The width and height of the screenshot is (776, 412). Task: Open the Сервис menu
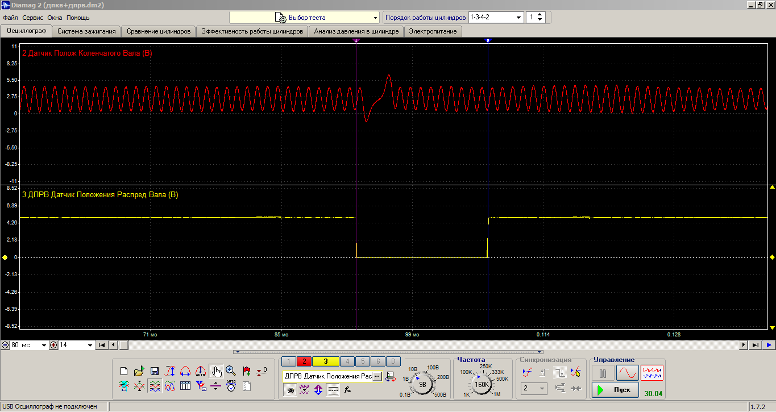[x=32, y=18]
